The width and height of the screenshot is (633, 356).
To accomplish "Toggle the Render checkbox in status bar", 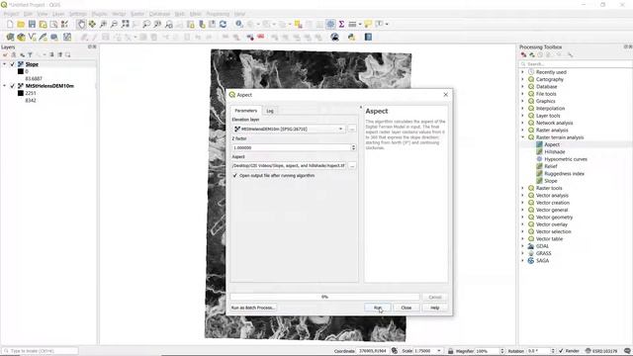I will coord(561,351).
